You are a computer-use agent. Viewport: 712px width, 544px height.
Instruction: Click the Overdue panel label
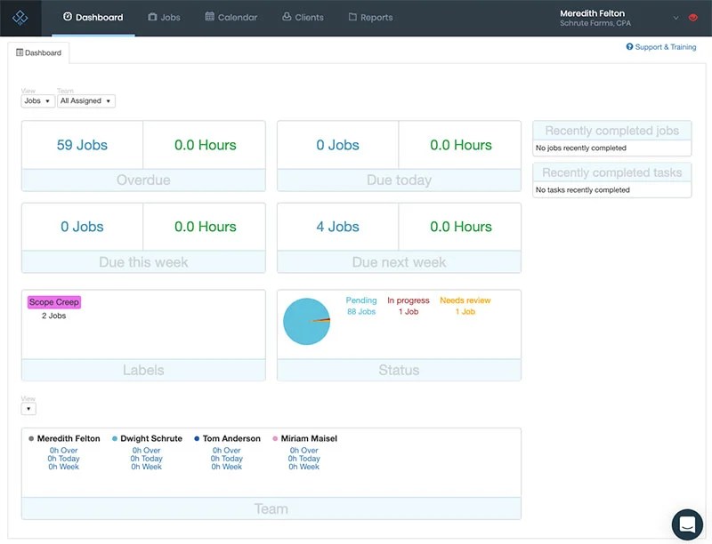point(143,180)
